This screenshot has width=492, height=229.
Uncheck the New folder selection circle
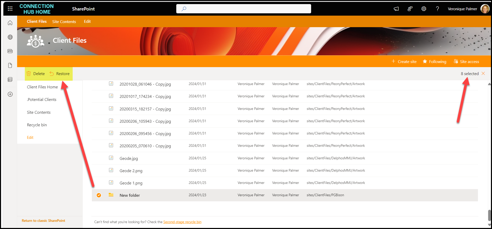point(99,195)
